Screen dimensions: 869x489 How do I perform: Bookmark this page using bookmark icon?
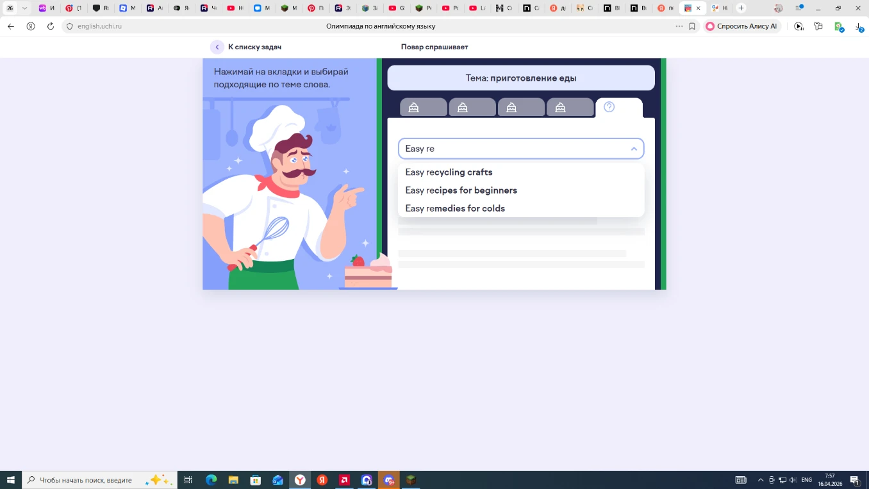tap(692, 26)
